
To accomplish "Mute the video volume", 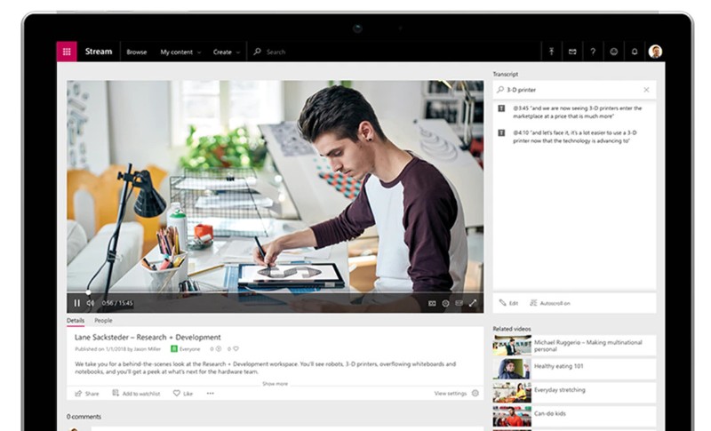I will click(x=91, y=303).
